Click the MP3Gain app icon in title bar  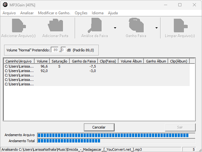pyautogui.click(x=5, y=5)
